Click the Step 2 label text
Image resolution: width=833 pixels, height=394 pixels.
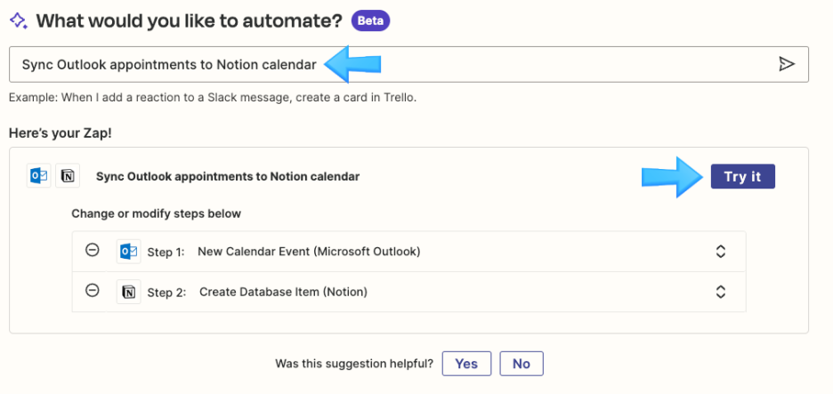click(166, 292)
